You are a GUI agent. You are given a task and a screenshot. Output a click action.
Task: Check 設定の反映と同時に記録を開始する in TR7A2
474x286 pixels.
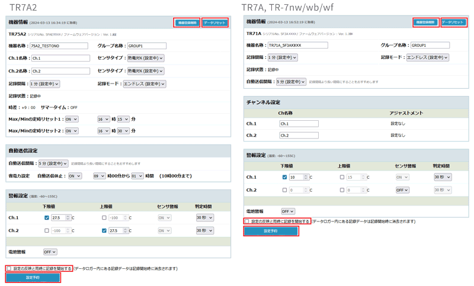pos(9,268)
